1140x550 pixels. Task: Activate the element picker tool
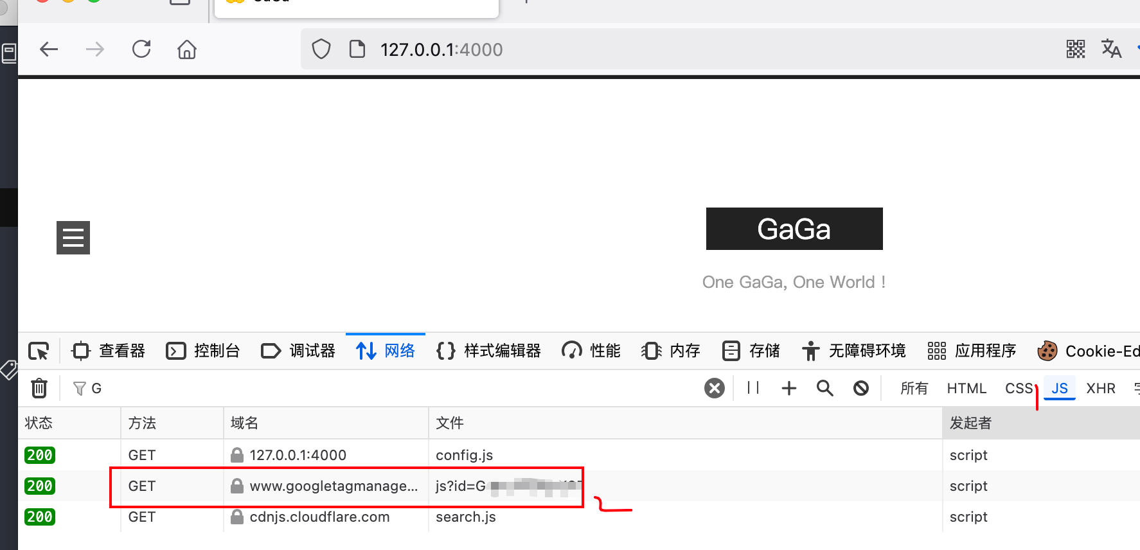[39, 351]
